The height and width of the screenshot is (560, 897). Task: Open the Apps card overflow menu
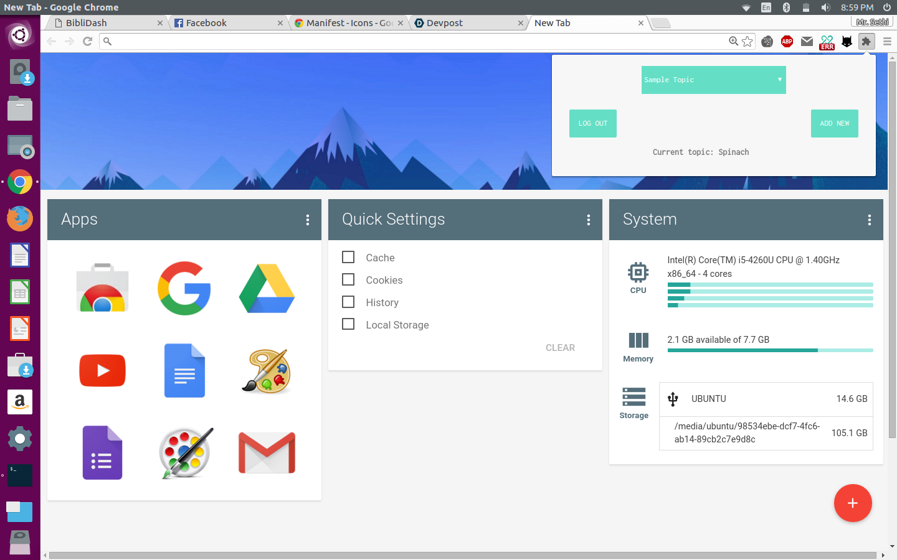click(308, 220)
